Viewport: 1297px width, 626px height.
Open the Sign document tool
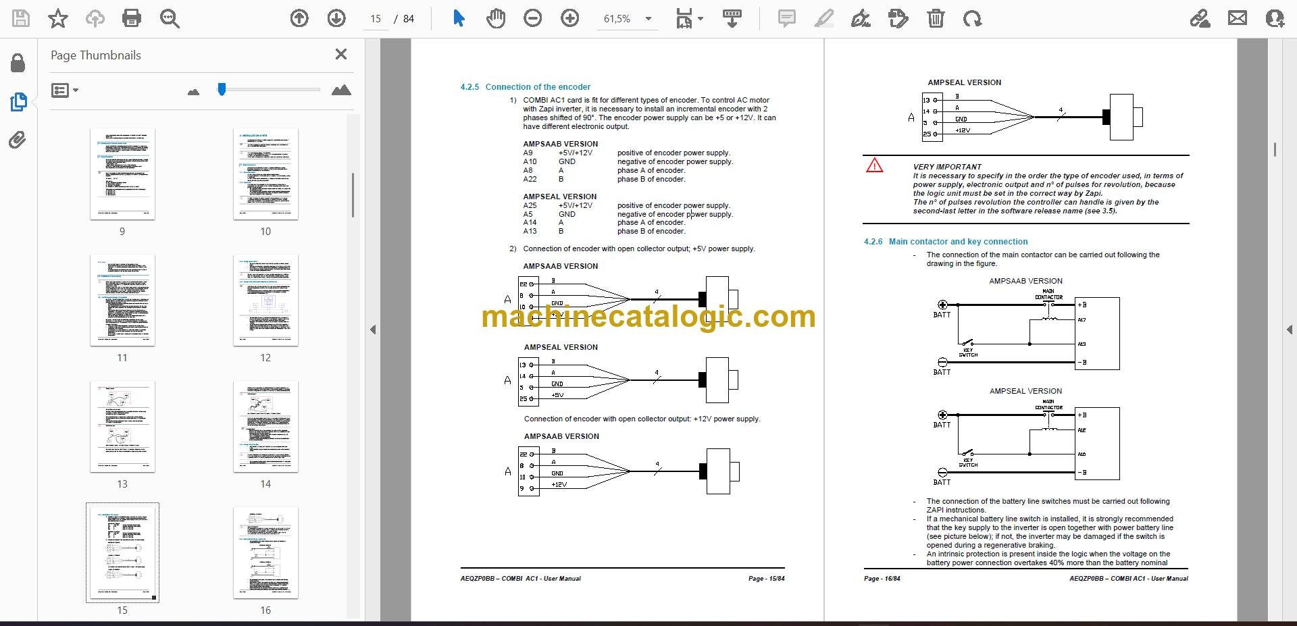[x=861, y=18]
